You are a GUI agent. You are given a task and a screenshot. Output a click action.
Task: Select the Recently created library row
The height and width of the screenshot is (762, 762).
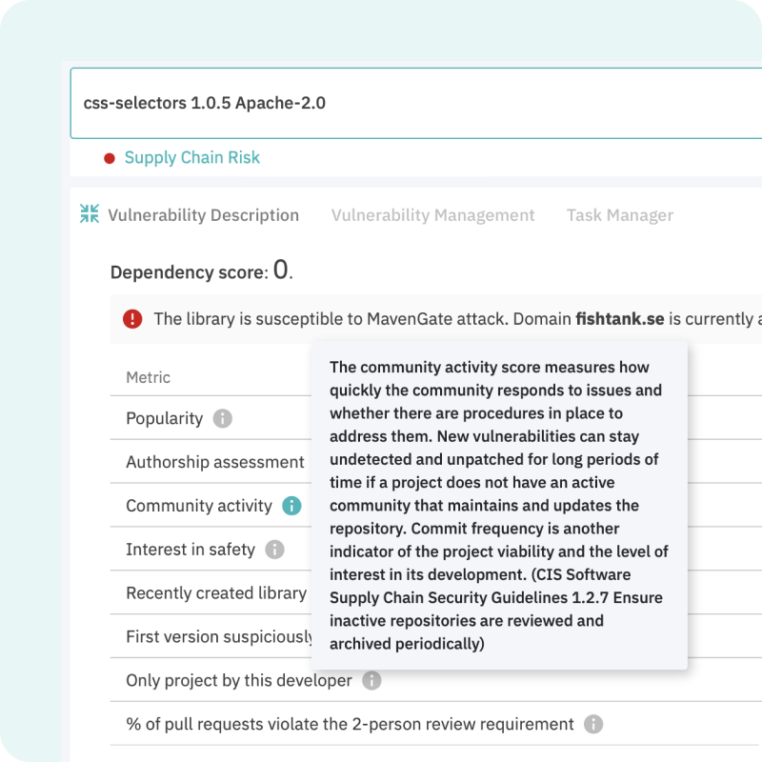pyautogui.click(x=216, y=592)
